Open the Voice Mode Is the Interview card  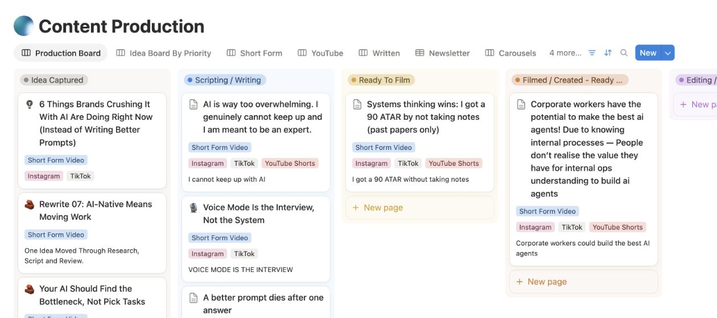click(x=256, y=239)
